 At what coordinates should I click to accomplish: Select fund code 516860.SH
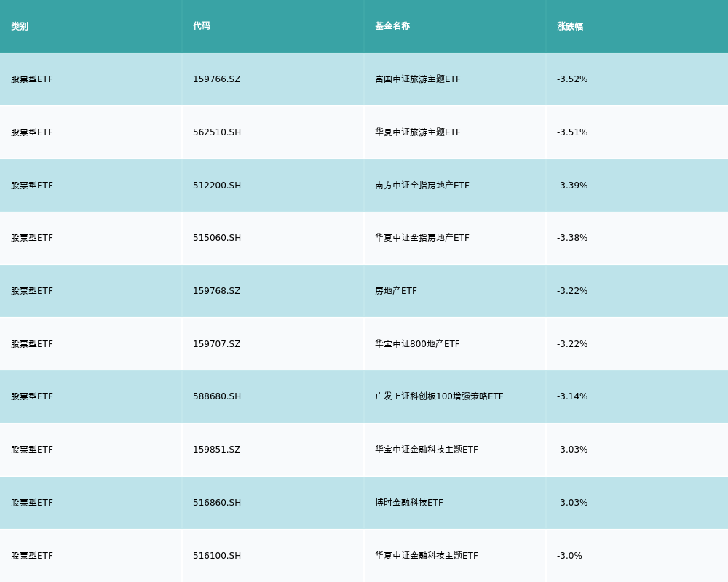217,503
